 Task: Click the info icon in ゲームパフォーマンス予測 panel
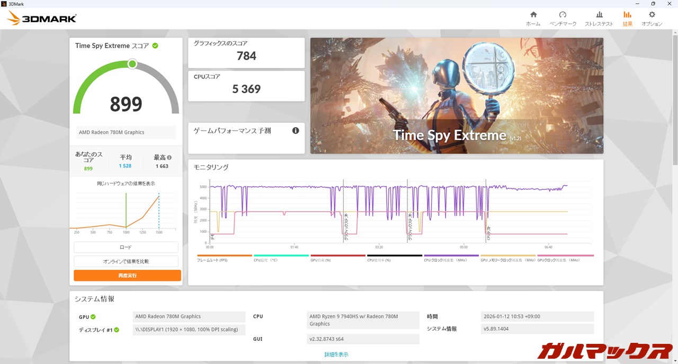pyautogui.click(x=296, y=131)
